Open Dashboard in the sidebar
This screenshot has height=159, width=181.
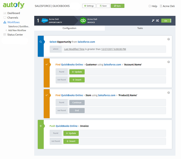tap(14, 13)
